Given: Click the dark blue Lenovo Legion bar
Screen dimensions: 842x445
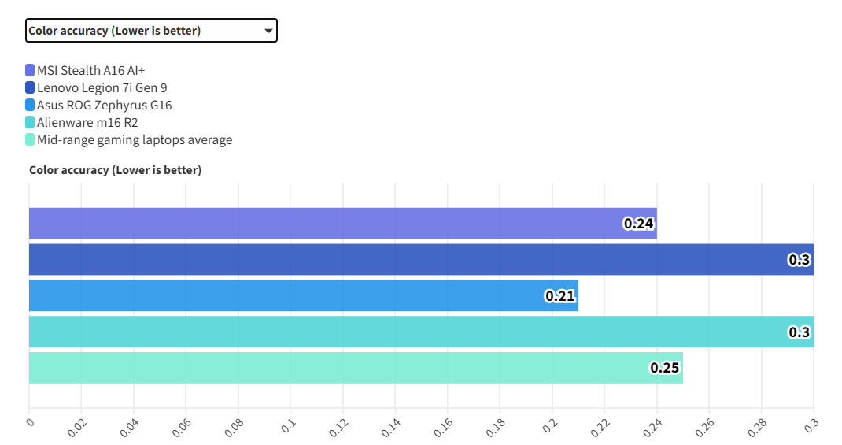Looking at the screenshot, I should (393, 259).
